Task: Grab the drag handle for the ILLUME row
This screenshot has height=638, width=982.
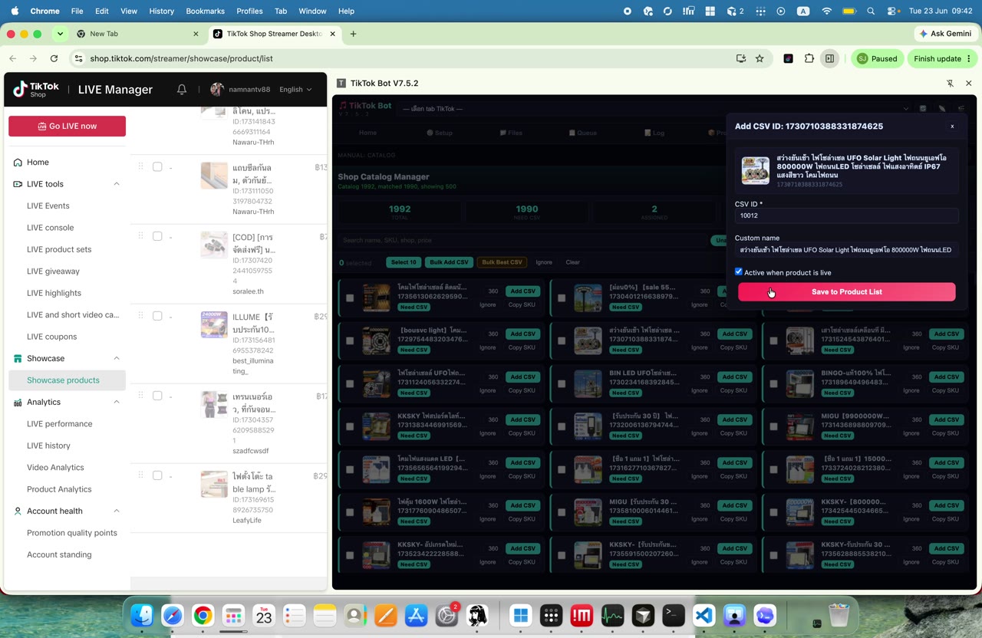Action: pos(140,316)
